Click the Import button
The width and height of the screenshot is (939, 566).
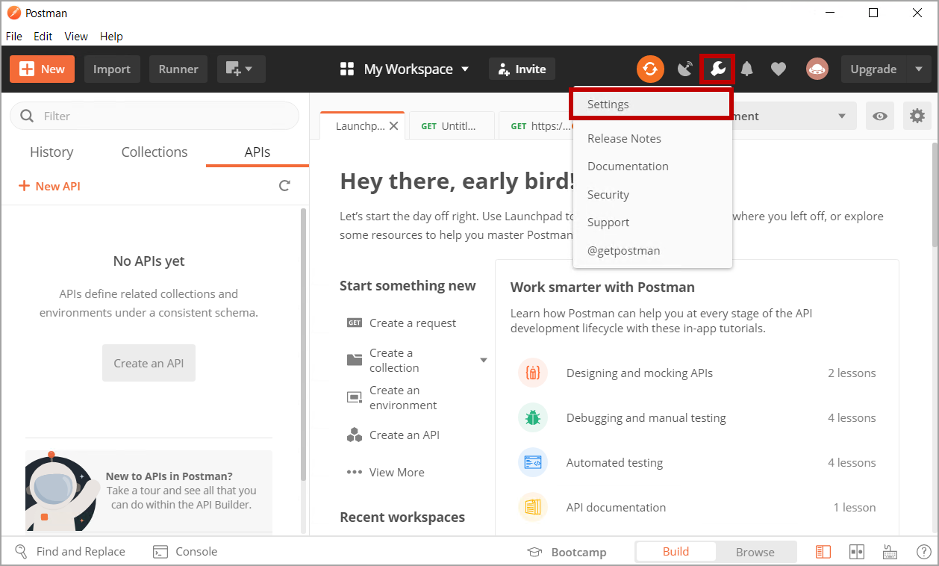coord(112,69)
